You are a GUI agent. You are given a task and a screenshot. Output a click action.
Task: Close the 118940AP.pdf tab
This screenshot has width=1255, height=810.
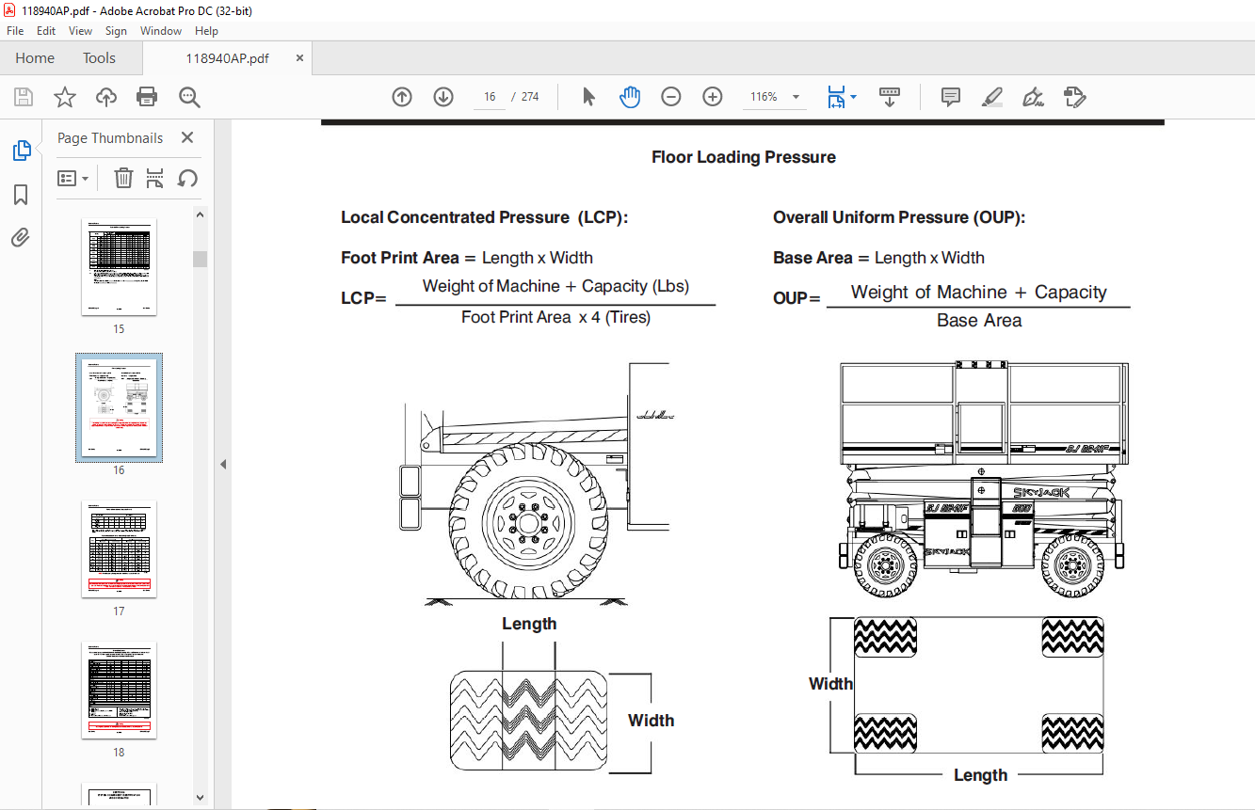coord(299,57)
